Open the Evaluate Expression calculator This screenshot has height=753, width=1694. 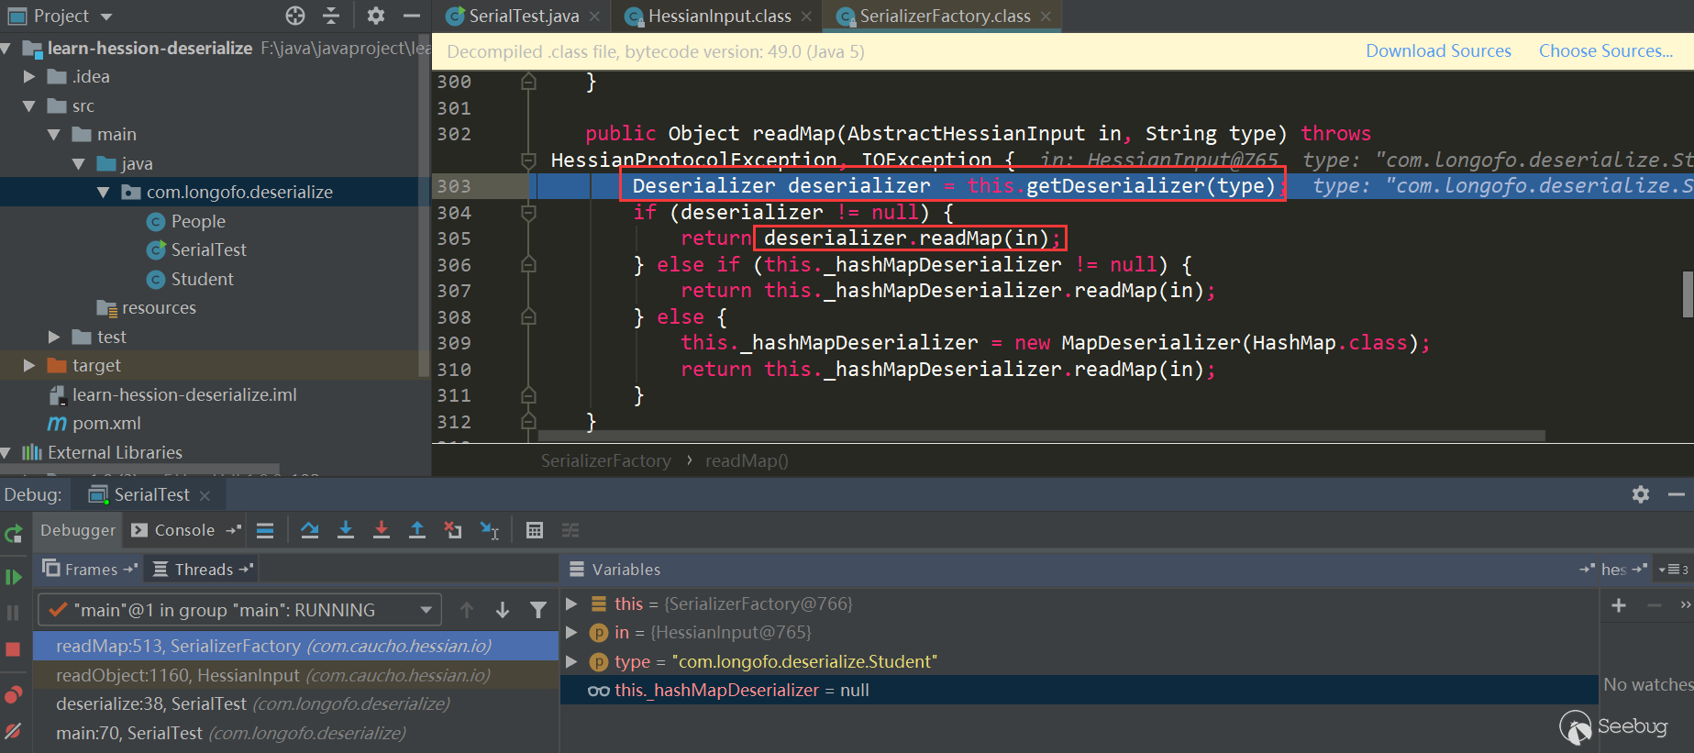tap(535, 530)
